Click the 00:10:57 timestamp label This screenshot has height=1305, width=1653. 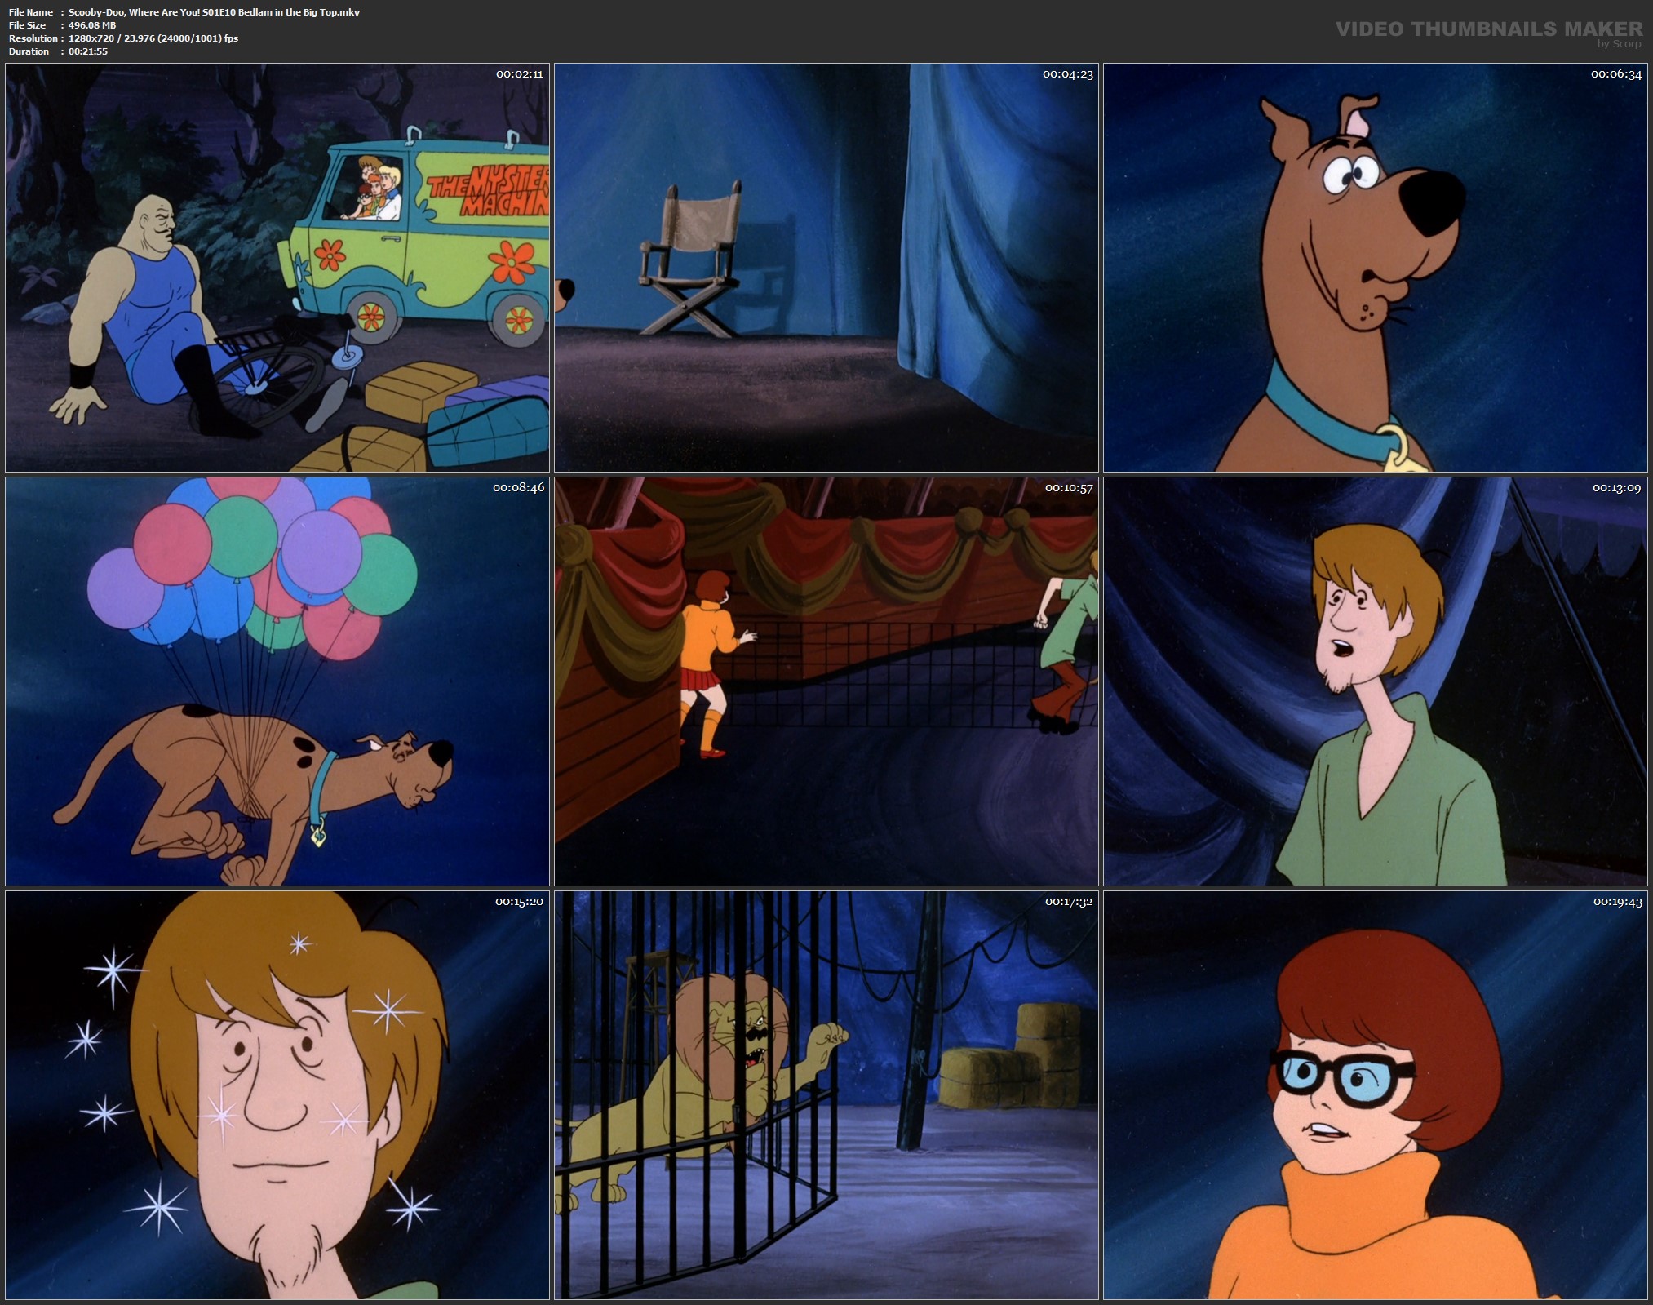(1068, 488)
